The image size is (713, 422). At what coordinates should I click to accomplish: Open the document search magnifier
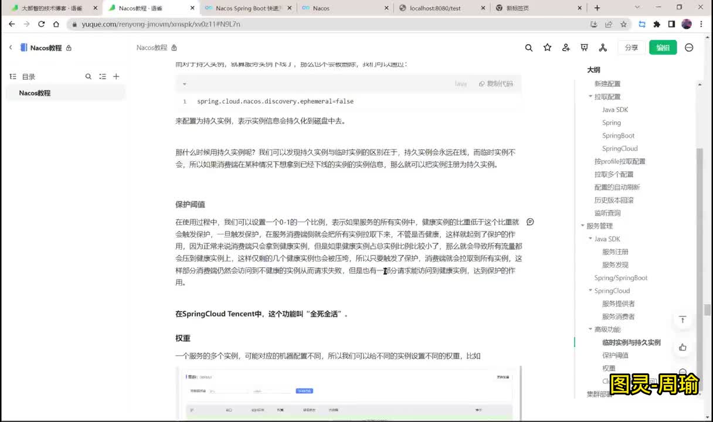[529, 47]
